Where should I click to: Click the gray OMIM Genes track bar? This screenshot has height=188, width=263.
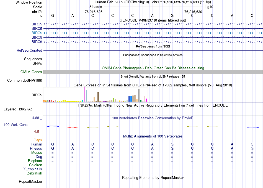153,72
